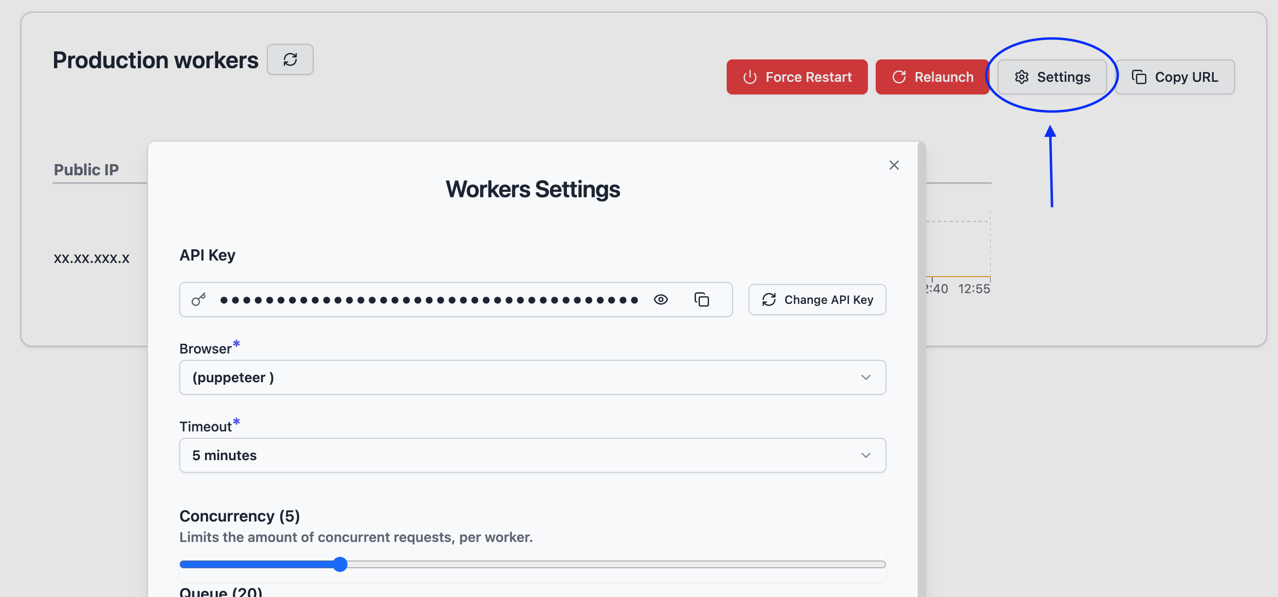1278x597 pixels.
Task: Click the refresh icon next to Production workers
Action: (x=290, y=59)
